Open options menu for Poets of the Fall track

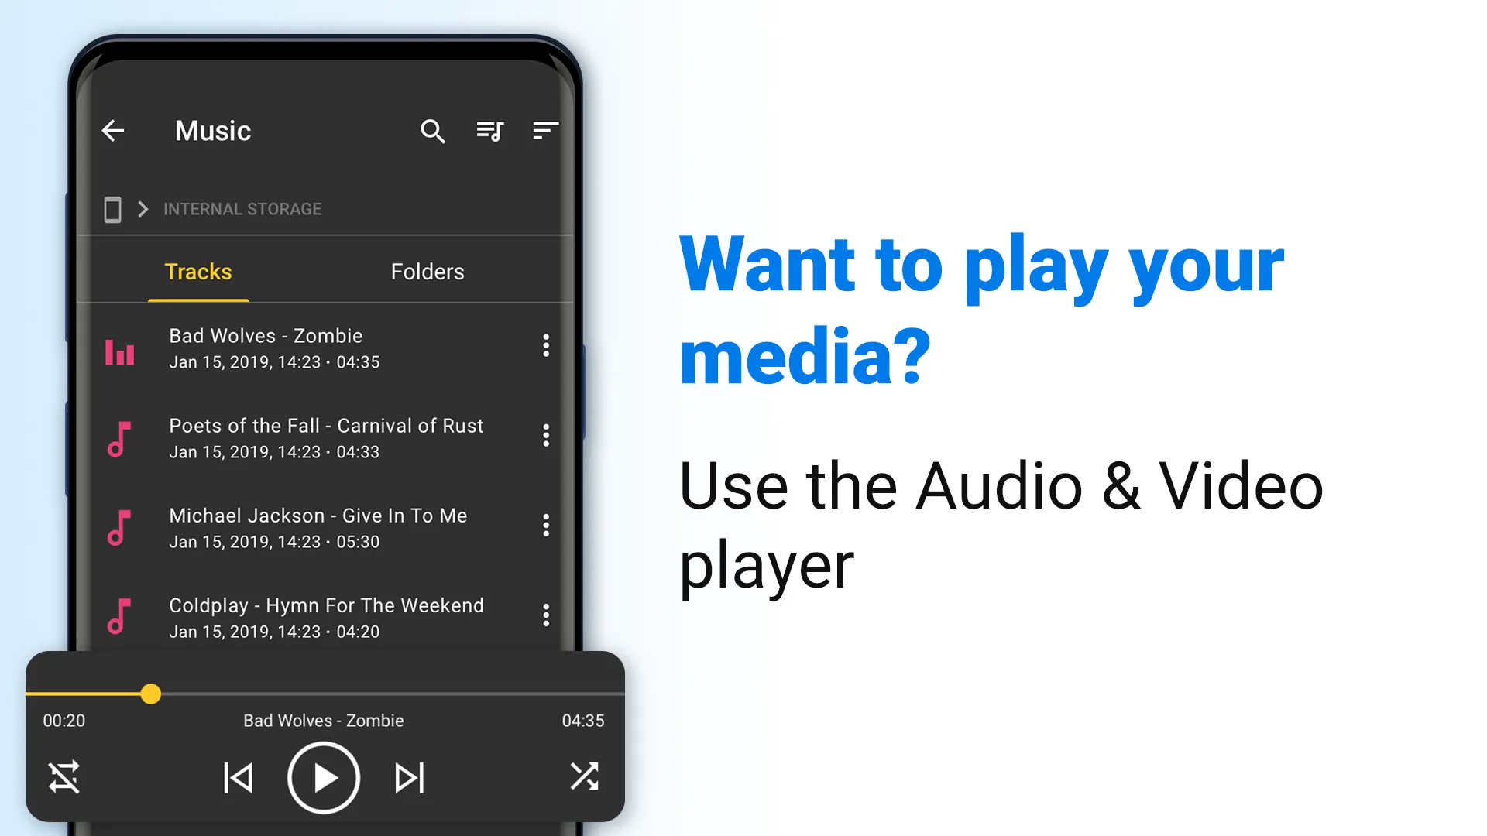click(x=545, y=437)
